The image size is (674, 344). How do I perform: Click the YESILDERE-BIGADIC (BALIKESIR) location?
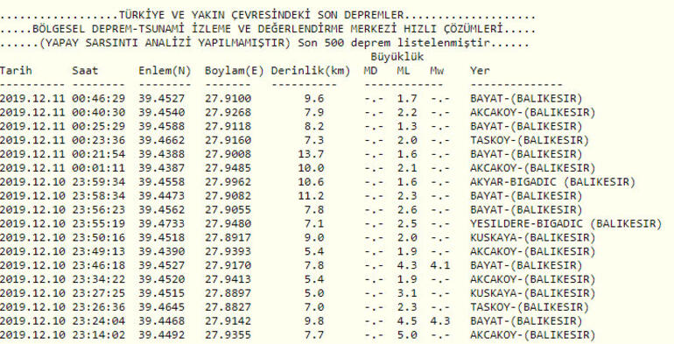tap(566, 224)
